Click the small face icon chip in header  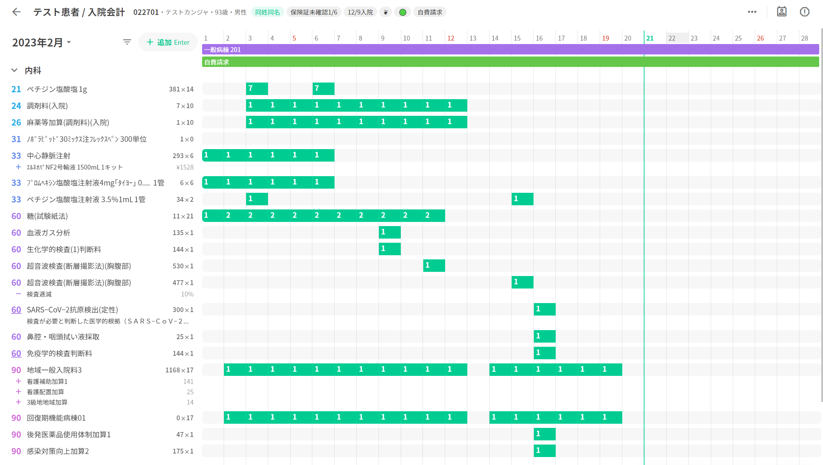(385, 12)
